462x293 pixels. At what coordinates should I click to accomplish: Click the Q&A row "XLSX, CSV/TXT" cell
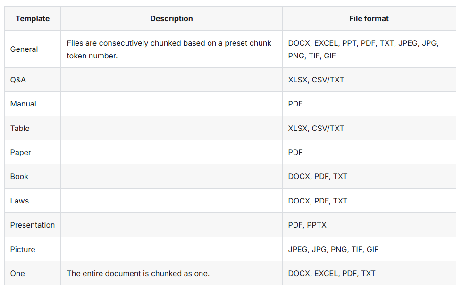pos(316,80)
